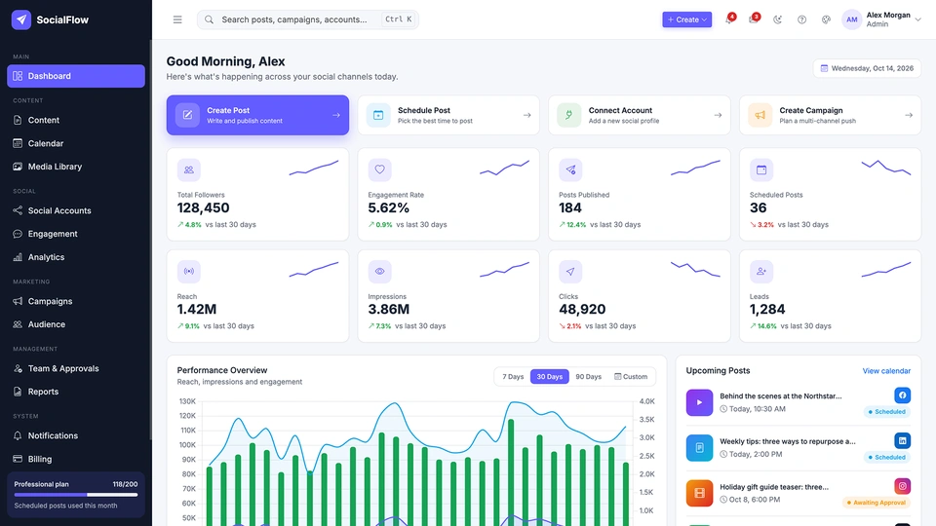Click the Reports document icon in the sidebar
This screenshot has height=526, width=936.
[x=18, y=392]
